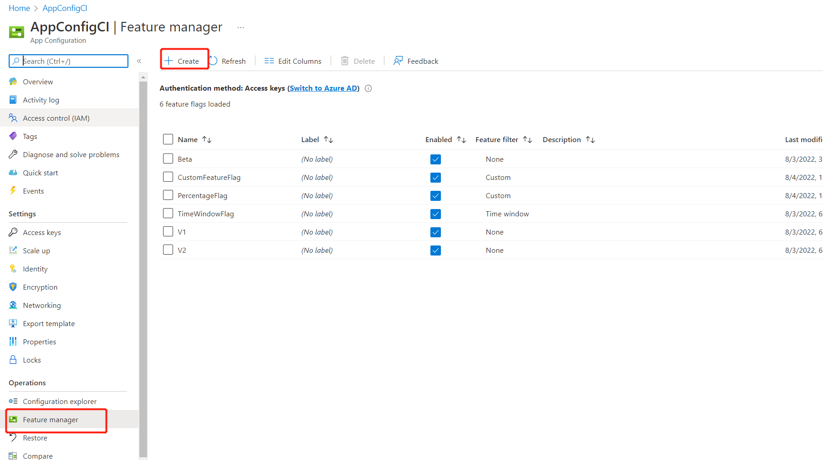The image size is (823, 460).
Task: Open Edit Columns from toolbar
Action: click(x=293, y=61)
